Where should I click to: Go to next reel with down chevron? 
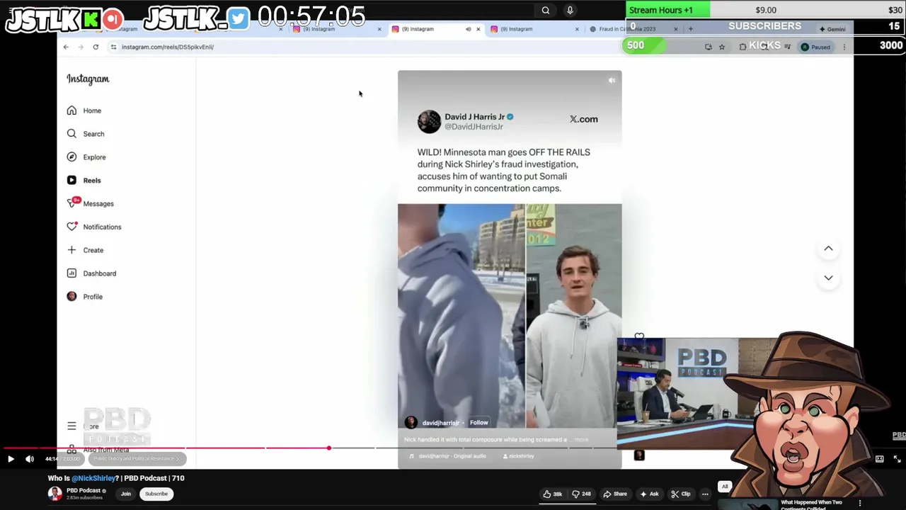pyautogui.click(x=828, y=278)
